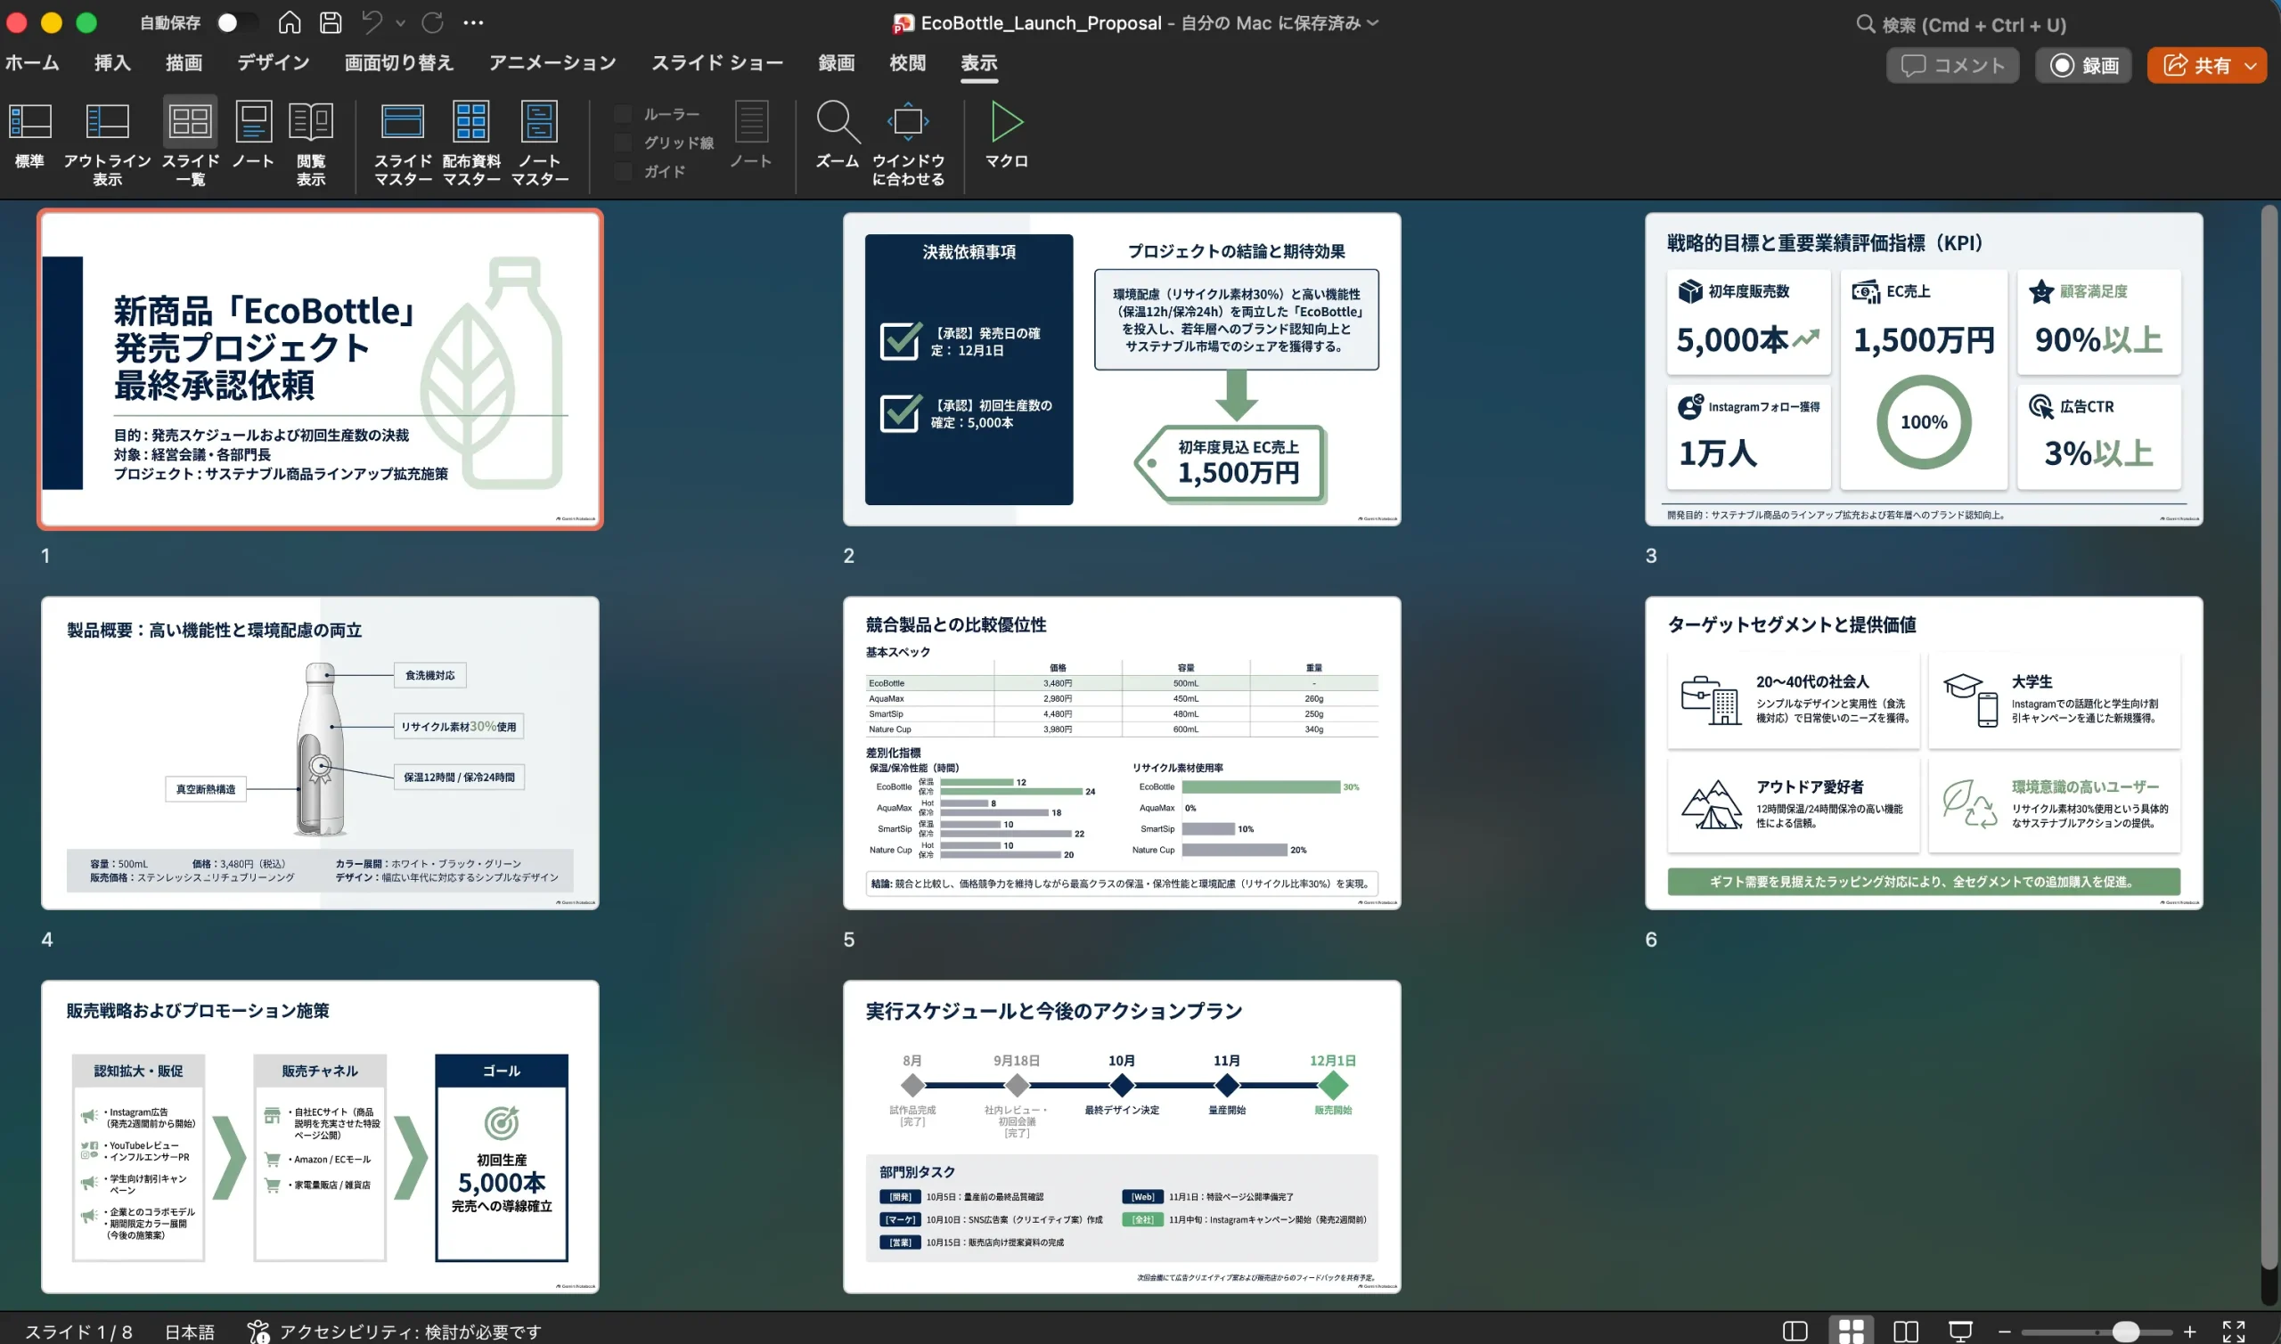Click the undo arrow icon

pyautogui.click(x=372, y=22)
